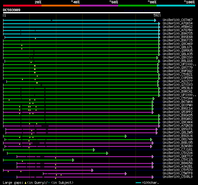
Task: Open hit label UniRef100_Q9ST79
Action: pyautogui.click(x=178, y=68)
